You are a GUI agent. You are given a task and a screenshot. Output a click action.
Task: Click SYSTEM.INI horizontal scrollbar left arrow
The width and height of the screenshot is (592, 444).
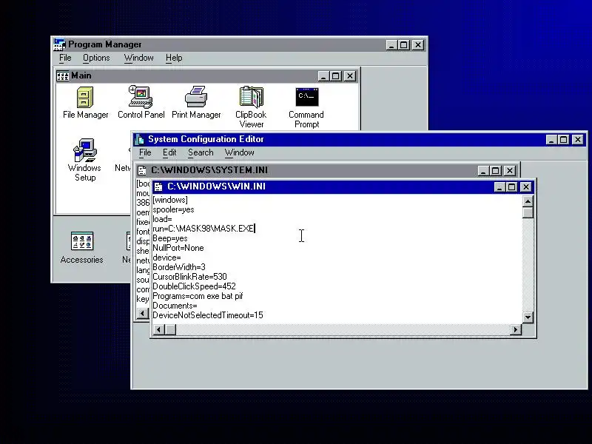point(143,313)
